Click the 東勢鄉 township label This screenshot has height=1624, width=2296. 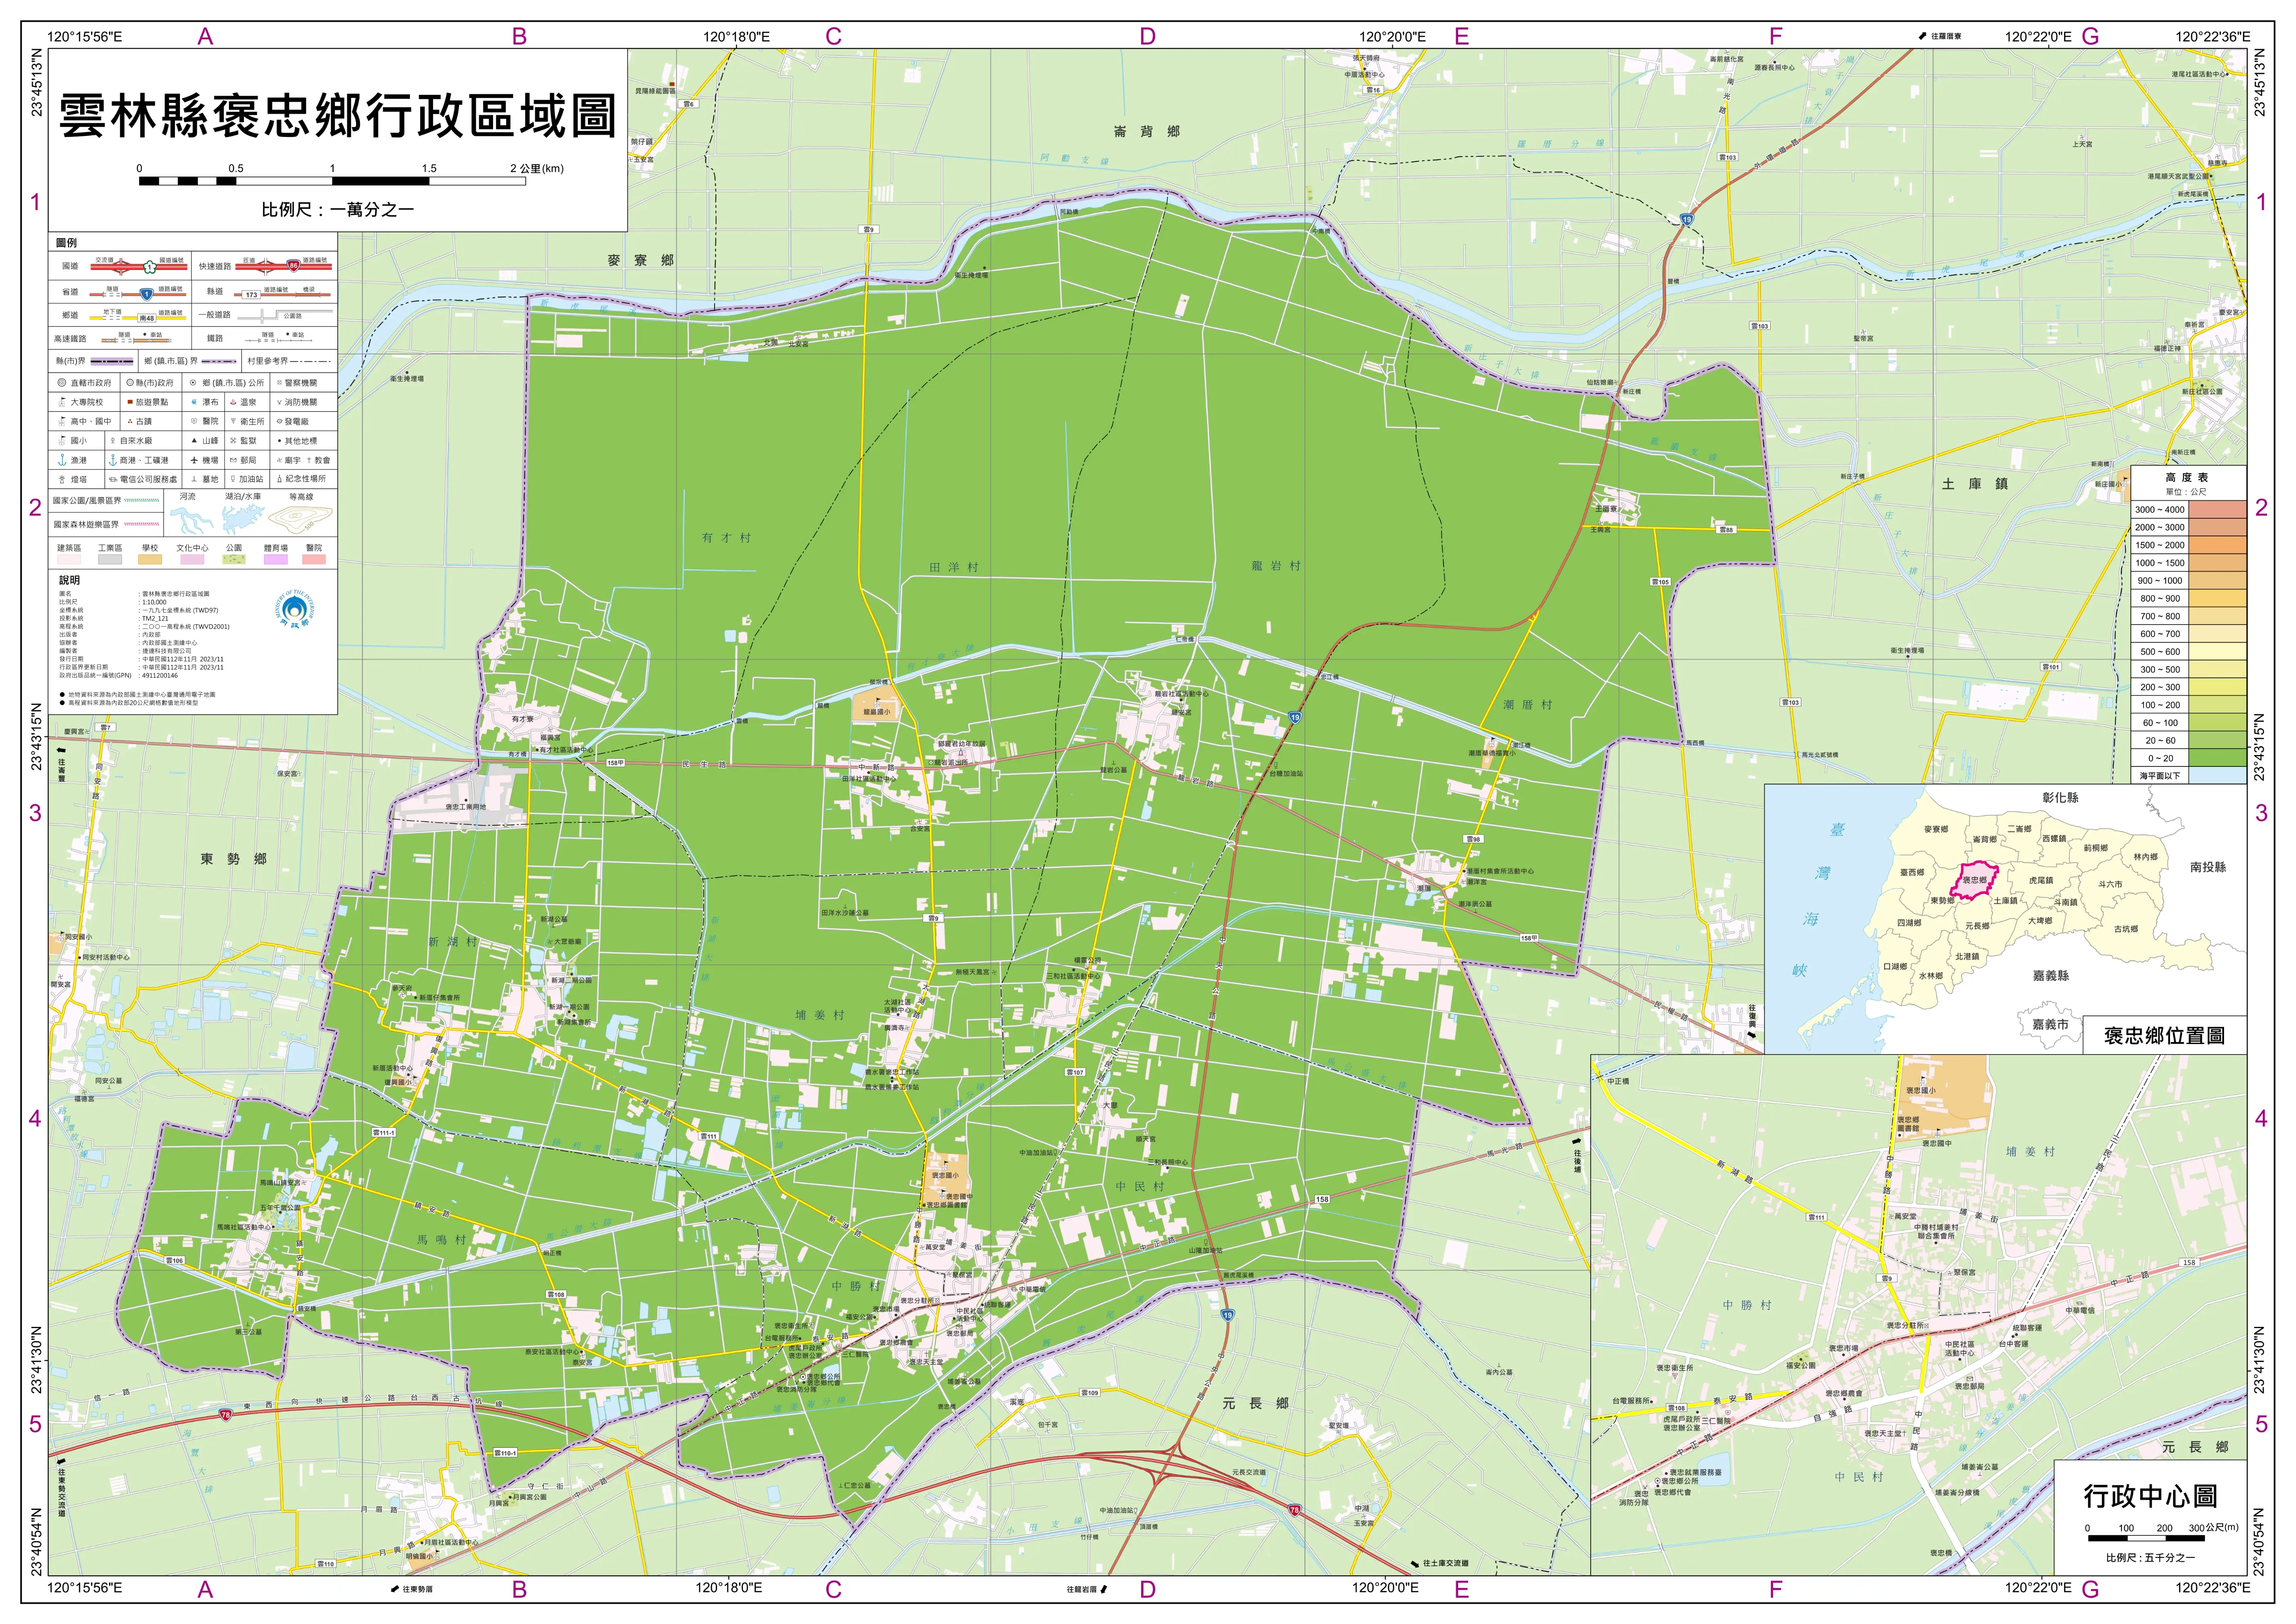[234, 859]
